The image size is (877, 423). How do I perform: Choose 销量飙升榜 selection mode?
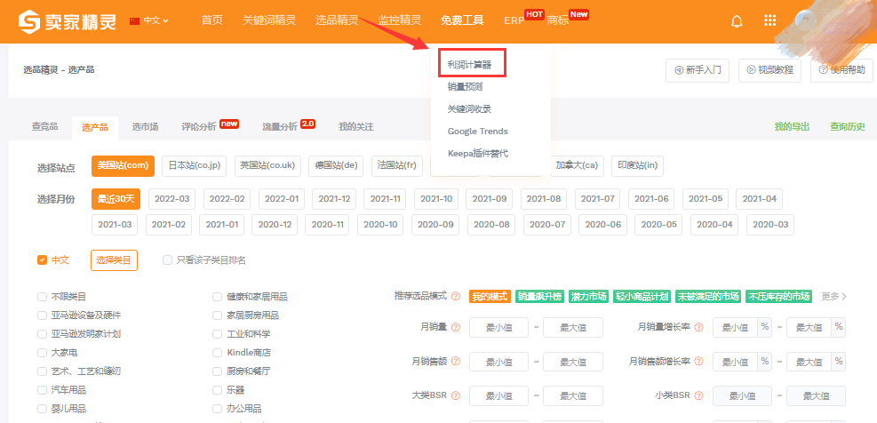[539, 297]
